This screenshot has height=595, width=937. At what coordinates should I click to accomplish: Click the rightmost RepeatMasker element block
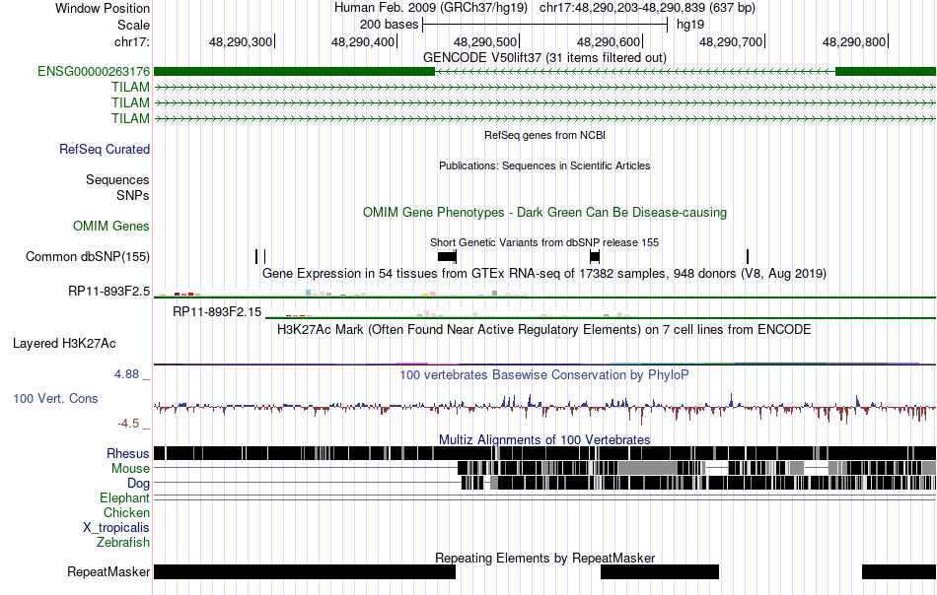(x=899, y=571)
